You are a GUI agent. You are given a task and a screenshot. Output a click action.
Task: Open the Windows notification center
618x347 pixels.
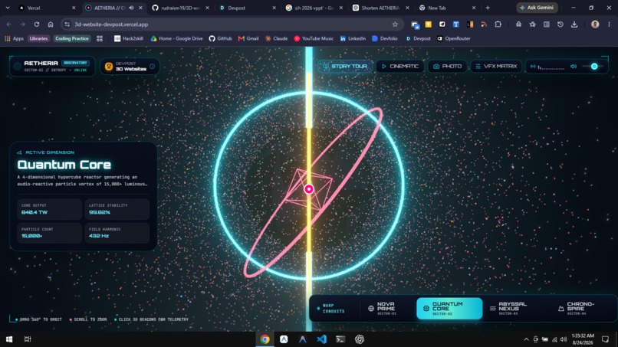tap(606, 339)
